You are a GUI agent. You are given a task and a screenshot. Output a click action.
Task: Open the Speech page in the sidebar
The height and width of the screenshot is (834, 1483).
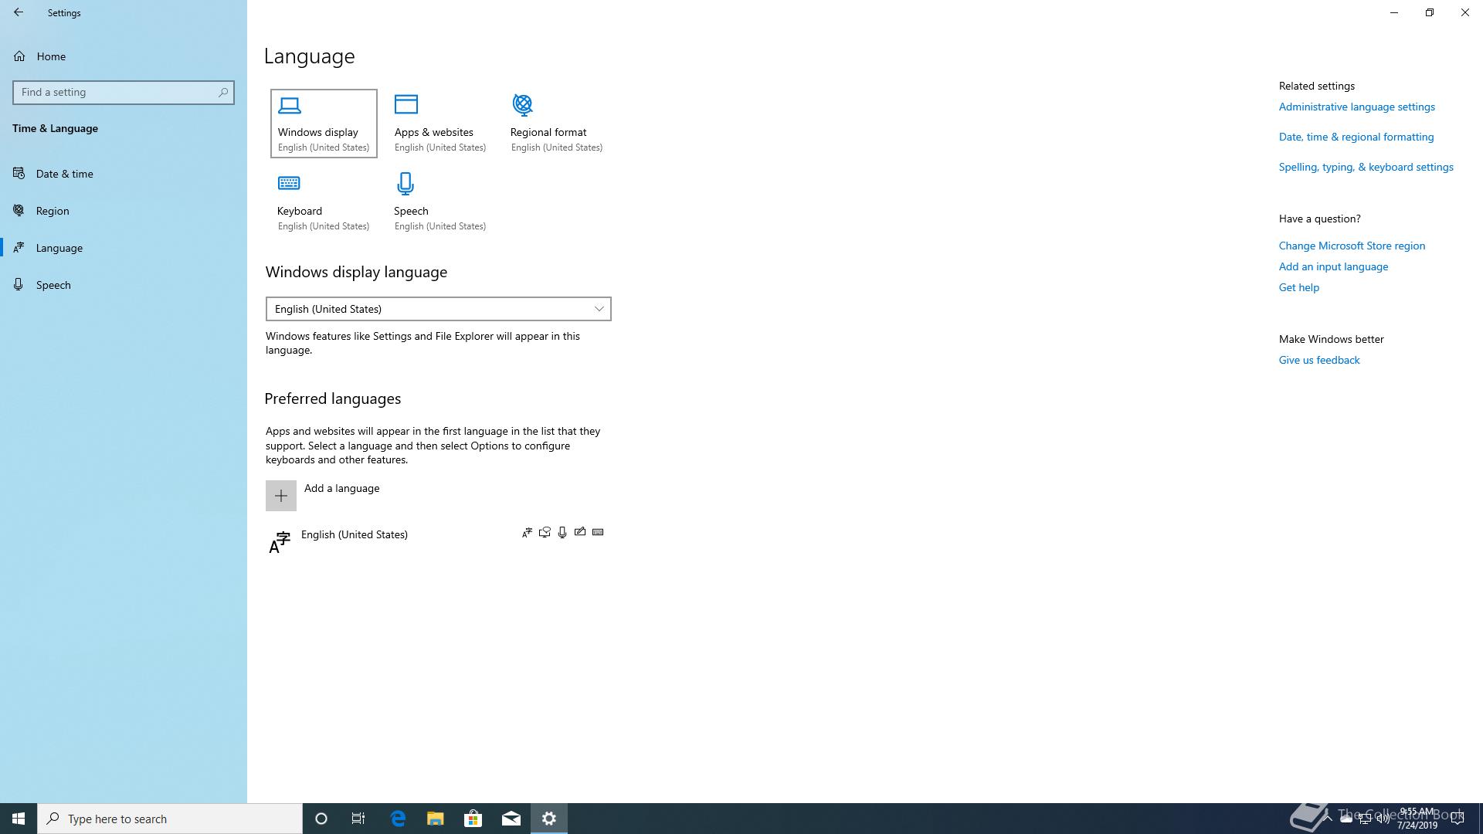tap(53, 285)
